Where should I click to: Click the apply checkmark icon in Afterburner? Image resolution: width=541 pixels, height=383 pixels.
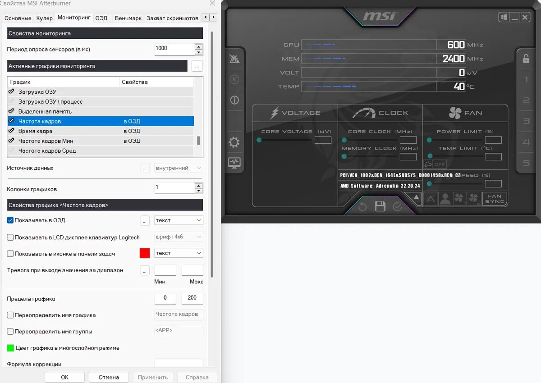(x=398, y=207)
